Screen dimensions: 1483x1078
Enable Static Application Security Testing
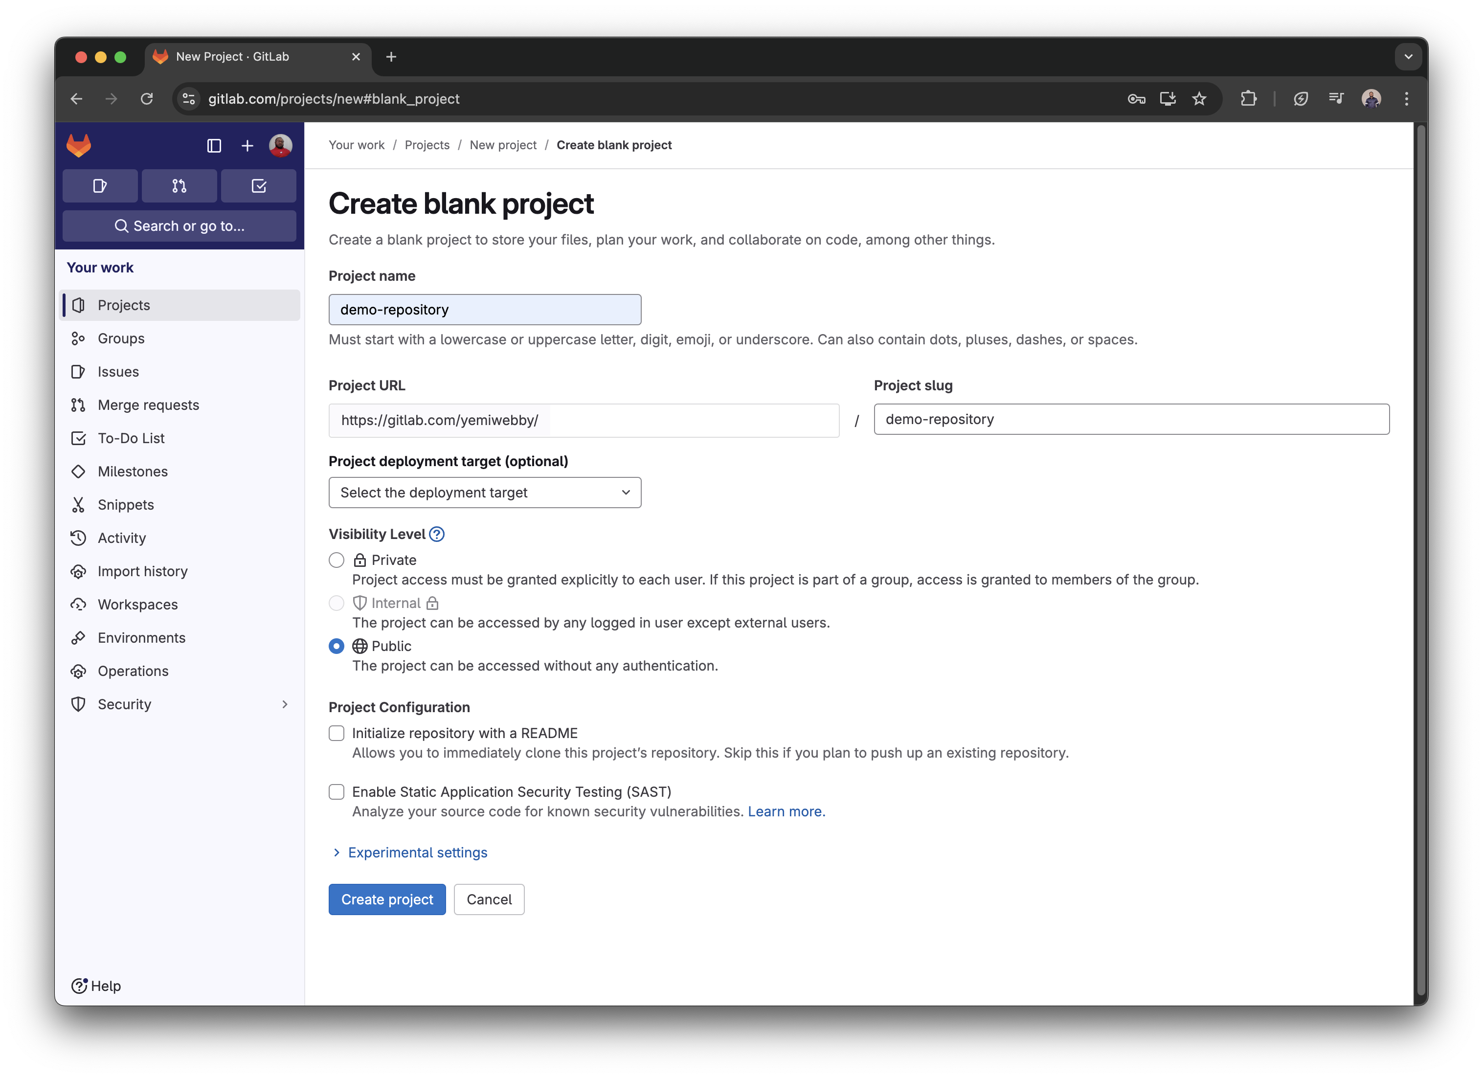coord(336,792)
